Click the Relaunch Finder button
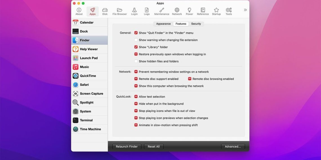 click(127, 147)
